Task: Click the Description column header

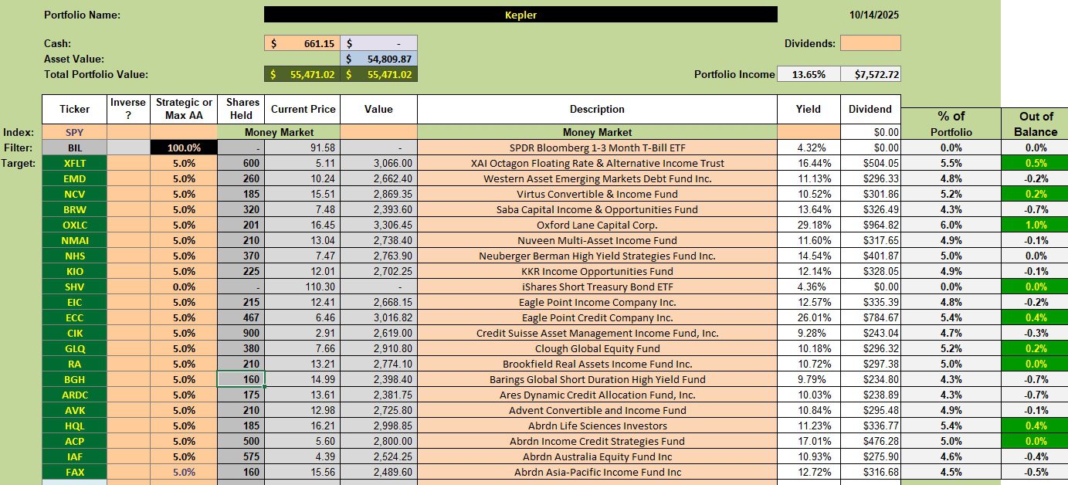Action: (597, 109)
